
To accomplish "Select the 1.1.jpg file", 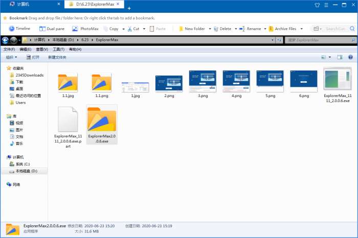I will pyautogui.click(x=68, y=85).
